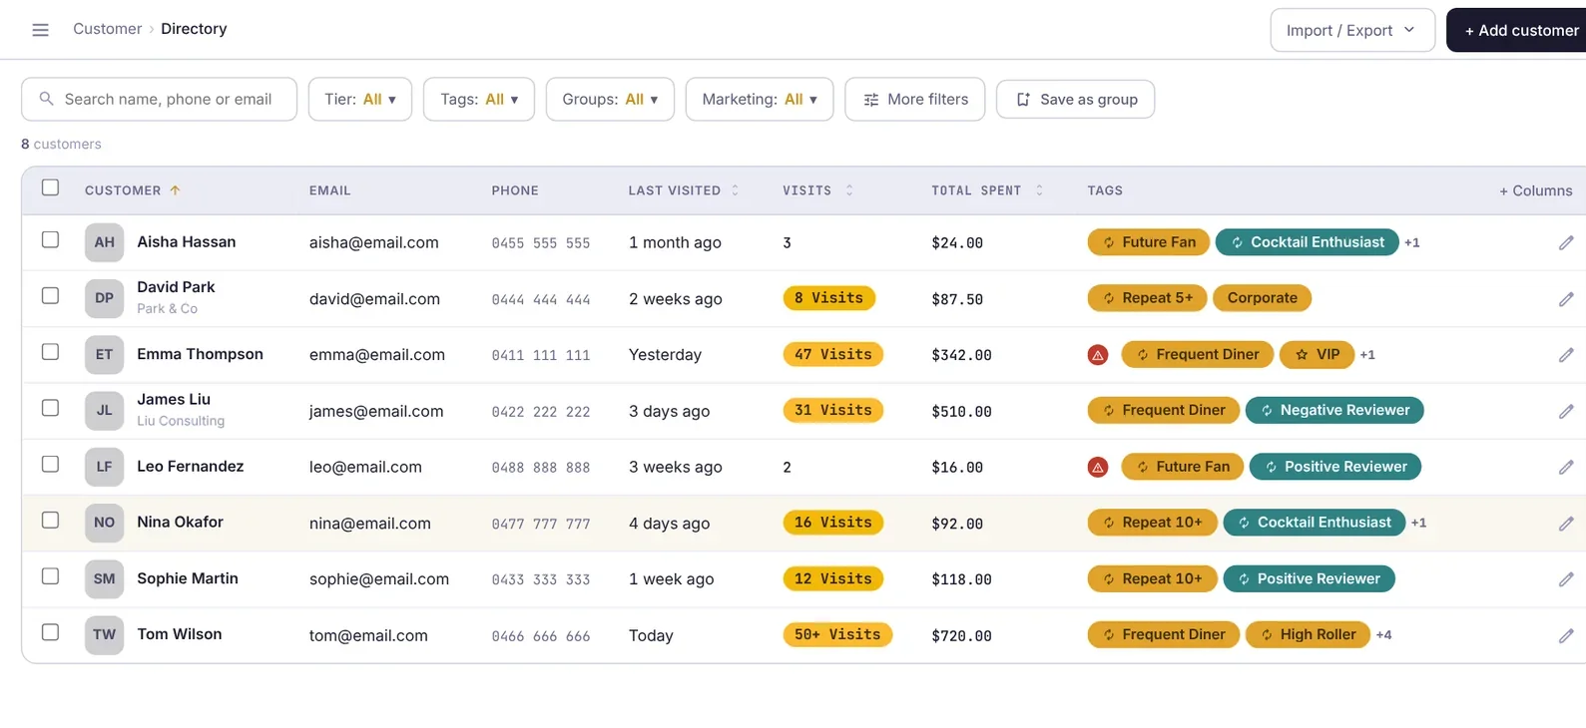Click the magnifier icon in the search box
The height and width of the screenshot is (728, 1586).
tap(46, 99)
